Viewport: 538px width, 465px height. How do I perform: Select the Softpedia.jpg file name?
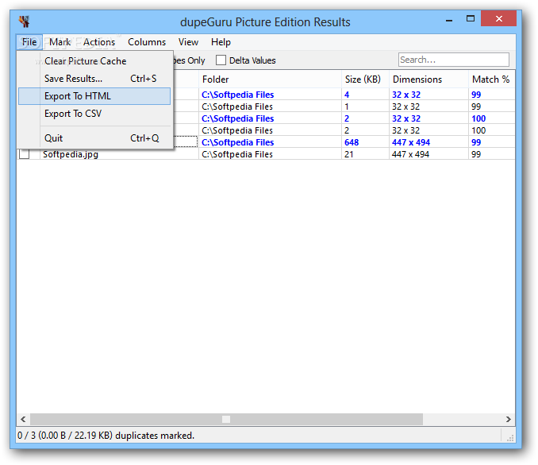tap(71, 154)
